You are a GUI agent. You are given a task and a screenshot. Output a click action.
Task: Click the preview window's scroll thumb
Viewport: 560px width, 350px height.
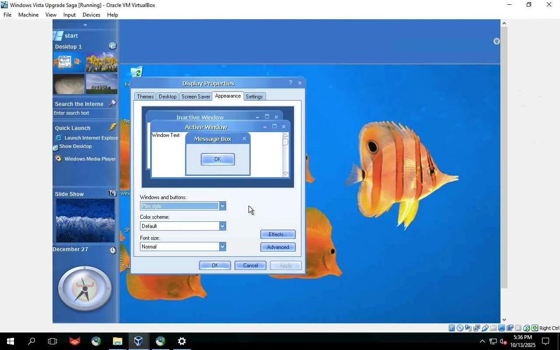coord(285,142)
